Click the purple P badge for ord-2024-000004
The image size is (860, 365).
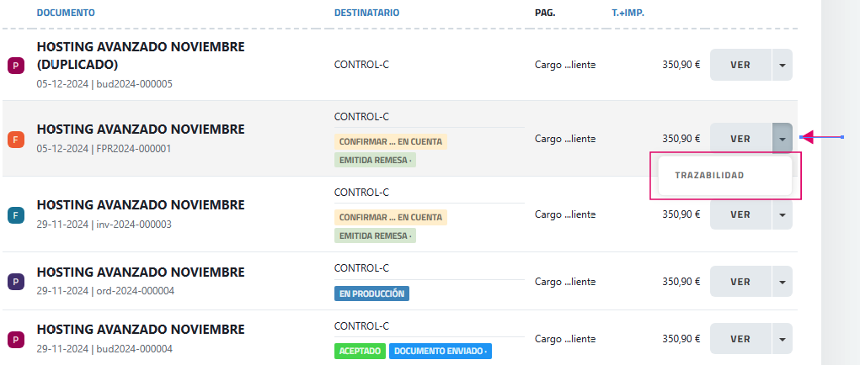pyautogui.click(x=15, y=283)
